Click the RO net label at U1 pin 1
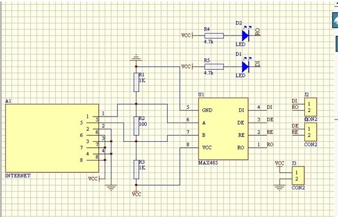Screen dimensions: 338x217 click(270, 144)
